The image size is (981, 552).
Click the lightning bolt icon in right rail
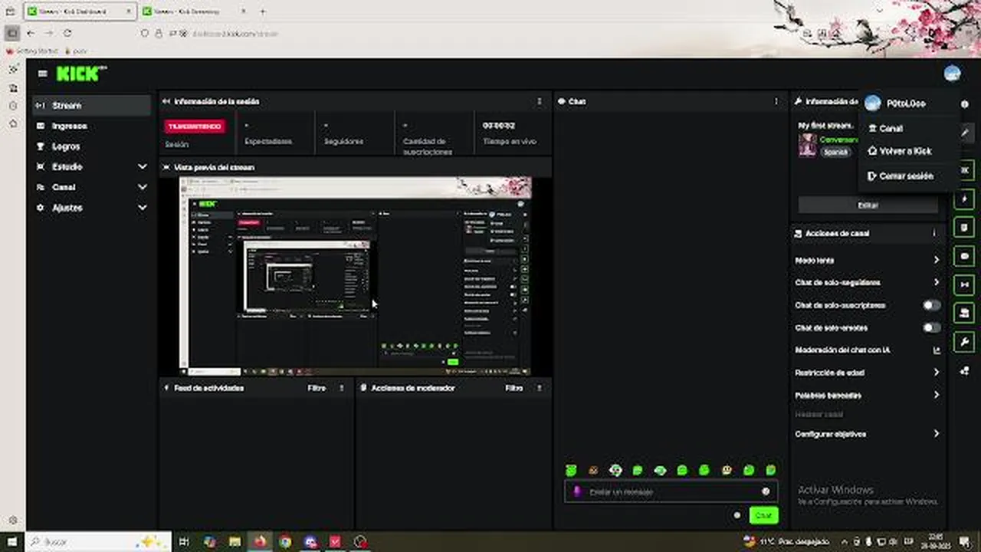[x=965, y=199]
